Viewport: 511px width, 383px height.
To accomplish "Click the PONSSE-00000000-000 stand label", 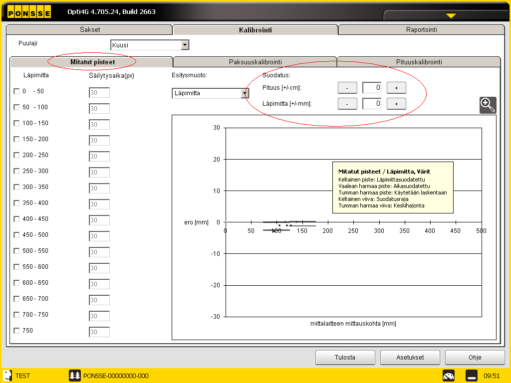I will pyautogui.click(x=116, y=376).
